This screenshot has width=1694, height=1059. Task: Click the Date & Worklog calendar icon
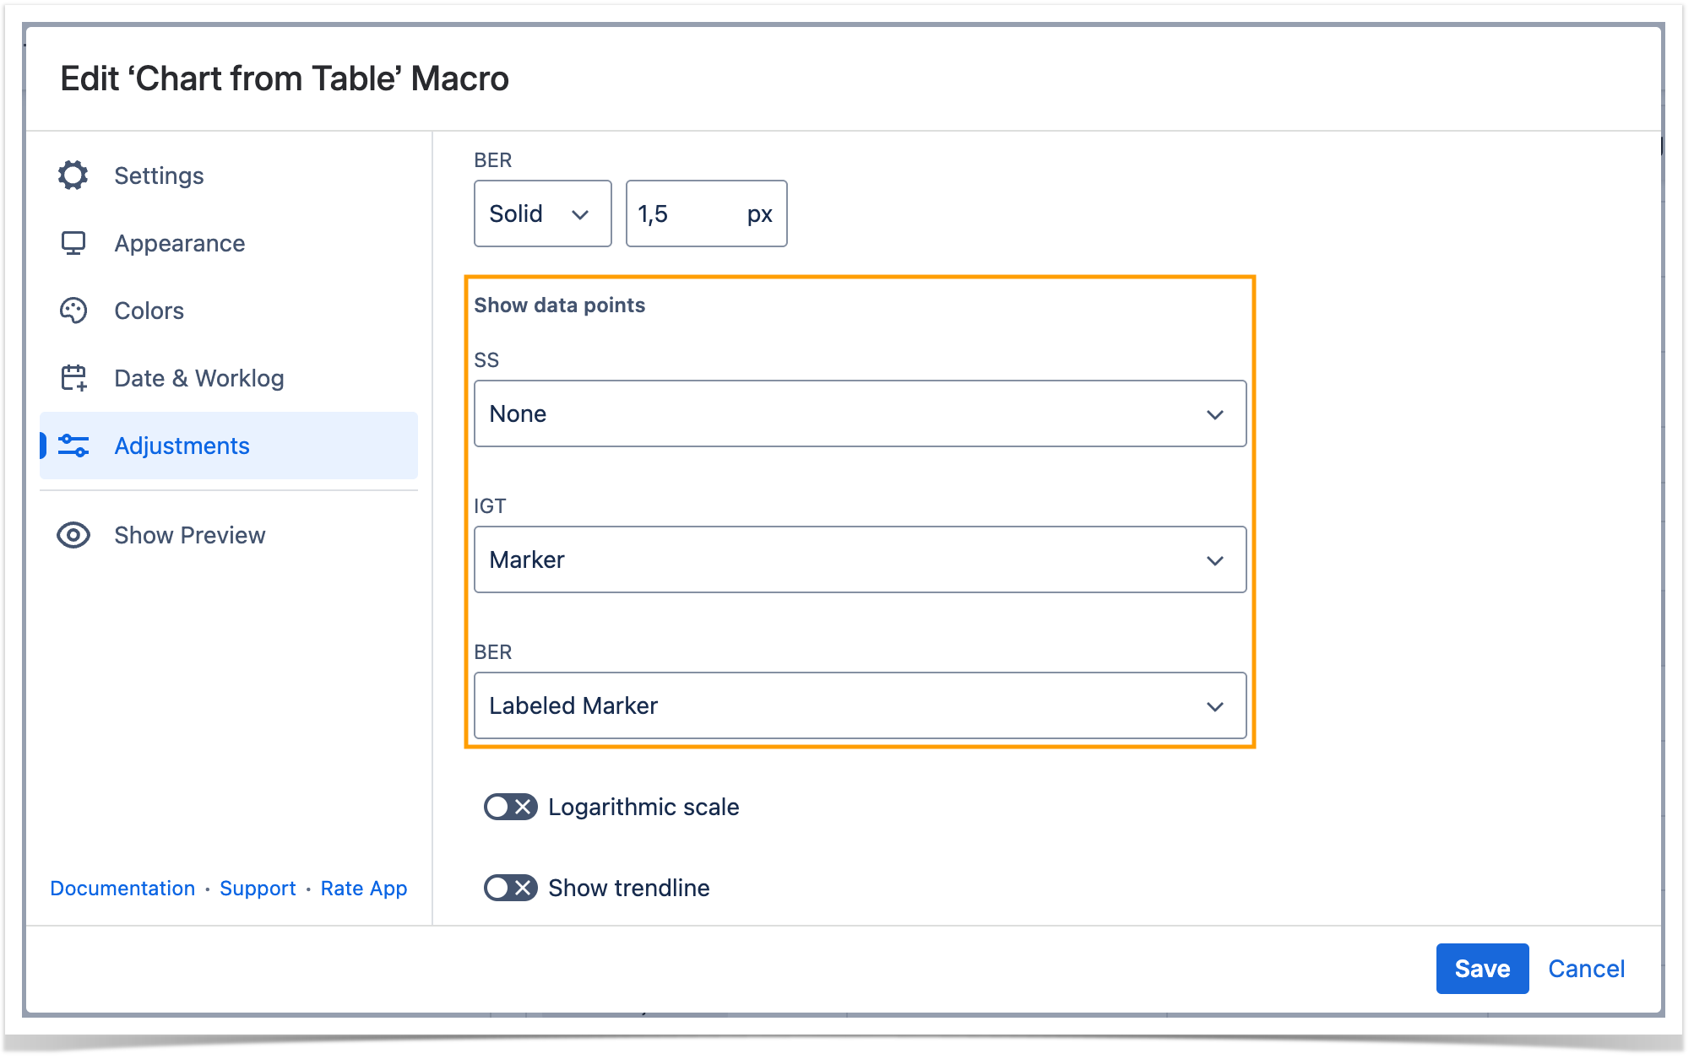73,378
